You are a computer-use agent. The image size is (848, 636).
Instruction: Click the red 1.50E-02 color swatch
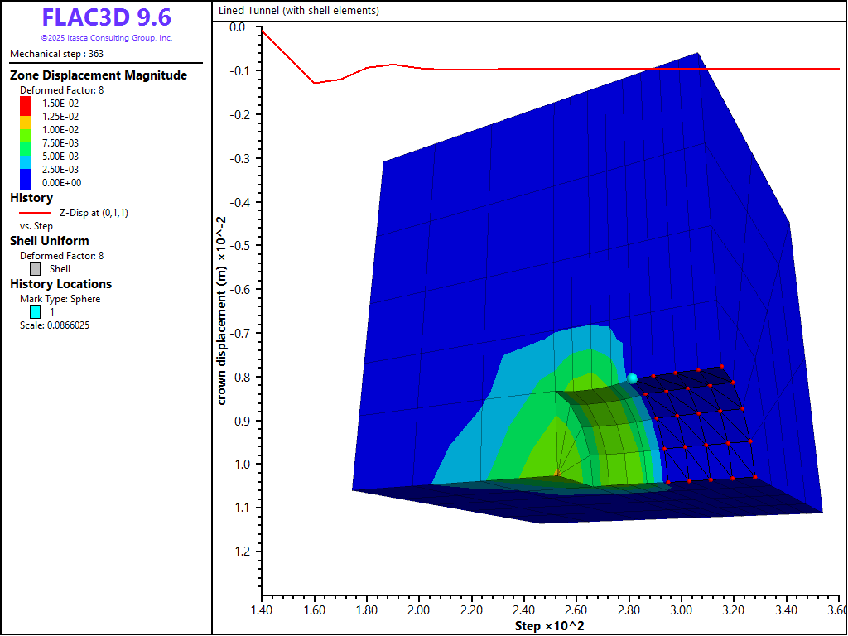pyautogui.click(x=26, y=104)
